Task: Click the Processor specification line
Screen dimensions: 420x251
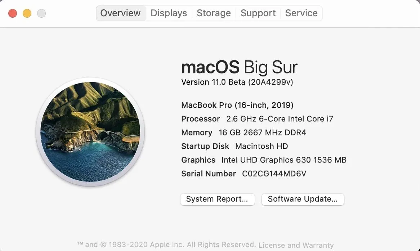Action: click(257, 119)
